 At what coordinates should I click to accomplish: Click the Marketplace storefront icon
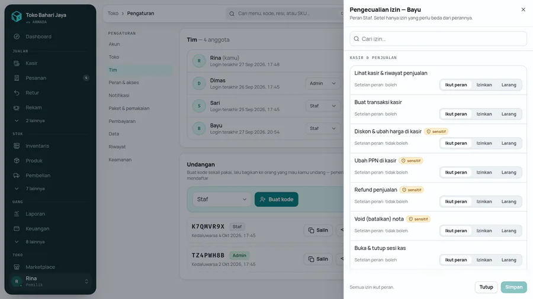click(17, 267)
